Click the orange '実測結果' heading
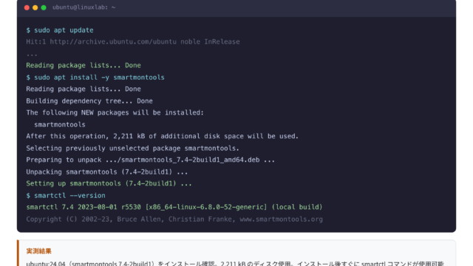Screen dimensions: 473x266 pyautogui.click(x=38, y=251)
